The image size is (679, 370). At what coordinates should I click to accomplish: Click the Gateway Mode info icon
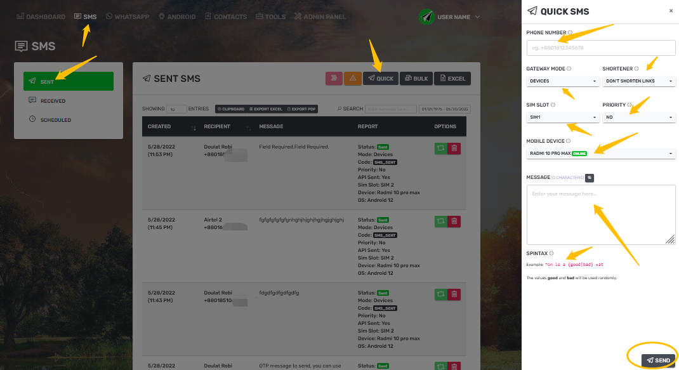[569, 69]
